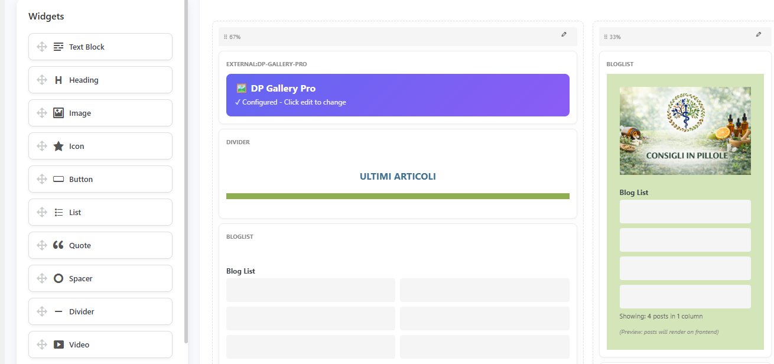Click the Consigli in Pillole banner image
This screenshot has height=364, width=774.
point(685,131)
